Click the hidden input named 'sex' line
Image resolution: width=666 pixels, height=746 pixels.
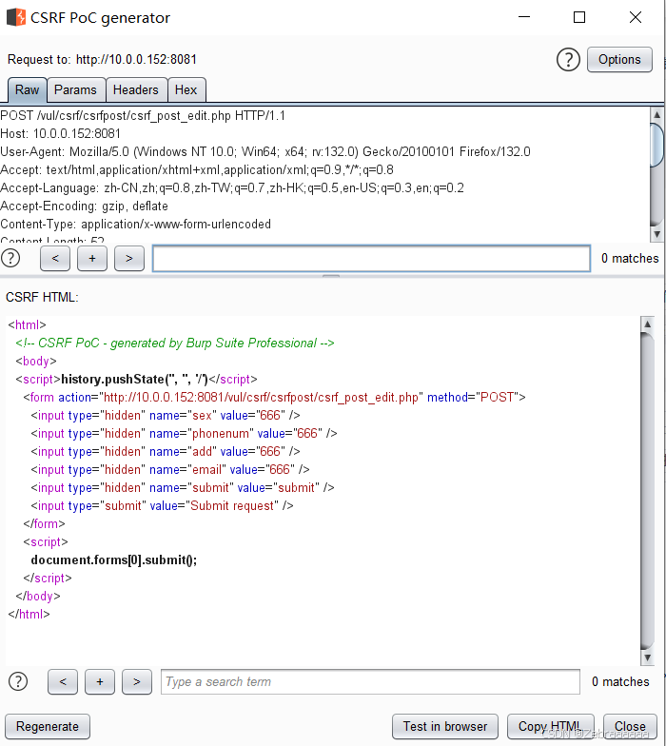click(166, 415)
